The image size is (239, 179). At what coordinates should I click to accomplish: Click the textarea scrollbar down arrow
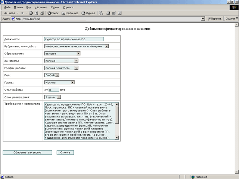pyautogui.click(x=117, y=138)
